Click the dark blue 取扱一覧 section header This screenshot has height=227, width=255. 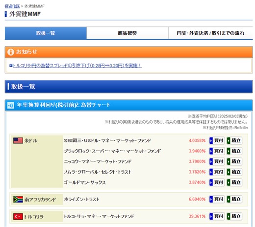(x=128, y=87)
